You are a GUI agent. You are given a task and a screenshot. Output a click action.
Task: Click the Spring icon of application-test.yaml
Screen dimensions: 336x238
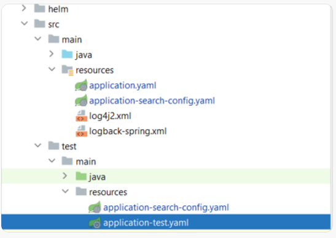(95, 222)
